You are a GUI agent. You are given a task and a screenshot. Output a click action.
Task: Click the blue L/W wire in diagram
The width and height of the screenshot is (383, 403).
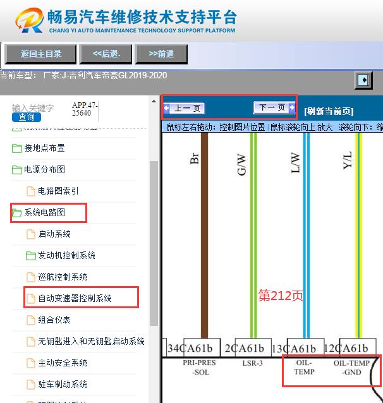306,235
